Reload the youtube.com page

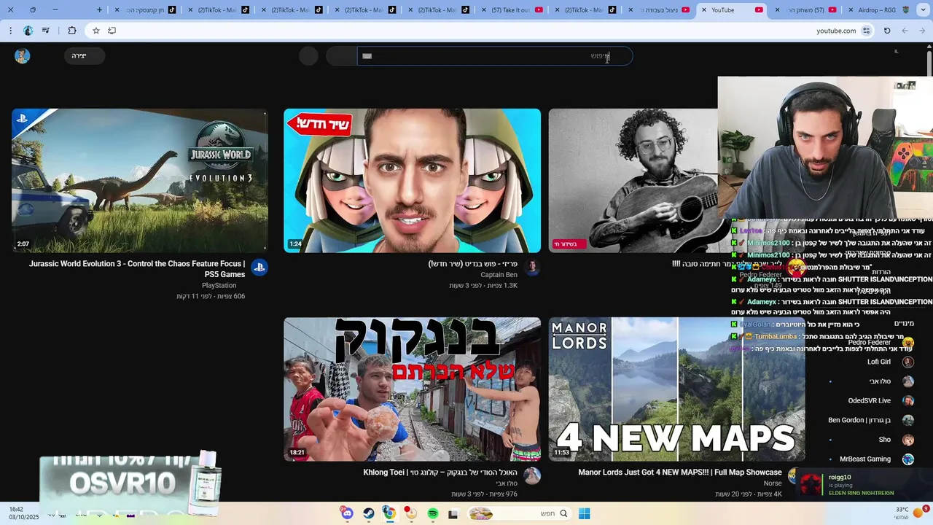887,31
